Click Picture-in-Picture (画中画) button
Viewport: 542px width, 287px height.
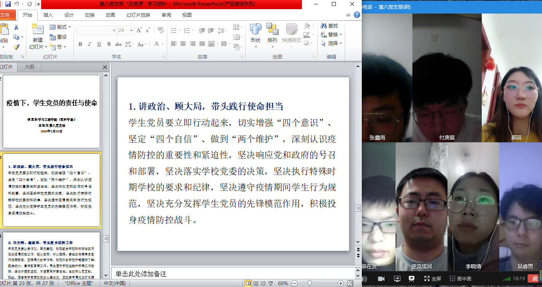pyautogui.click(x=461, y=279)
